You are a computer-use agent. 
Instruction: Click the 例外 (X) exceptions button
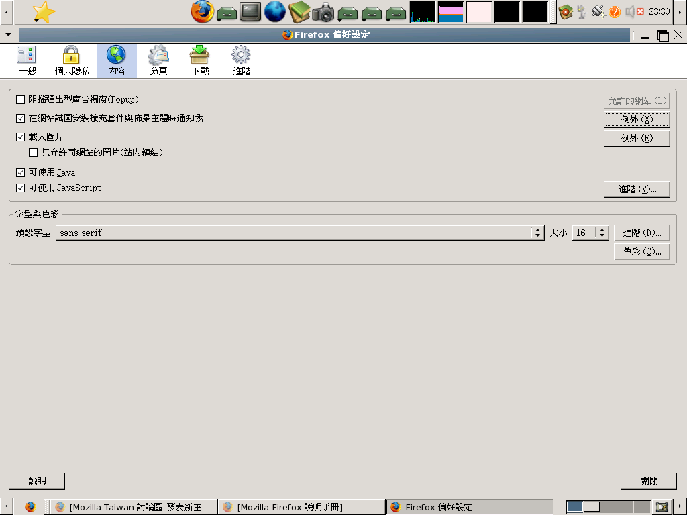pyautogui.click(x=637, y=119)
